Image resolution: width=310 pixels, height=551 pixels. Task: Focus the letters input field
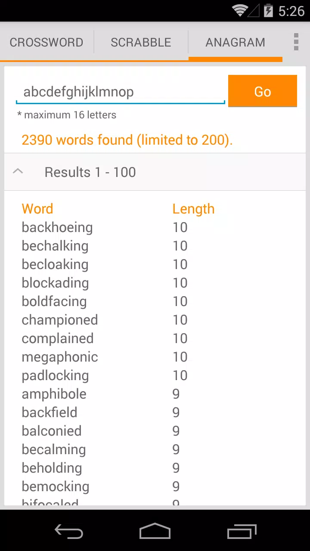pyautogui.click(x=121, y=92)
